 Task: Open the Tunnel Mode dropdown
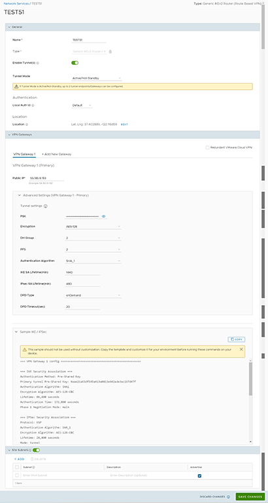coord(96,78)
